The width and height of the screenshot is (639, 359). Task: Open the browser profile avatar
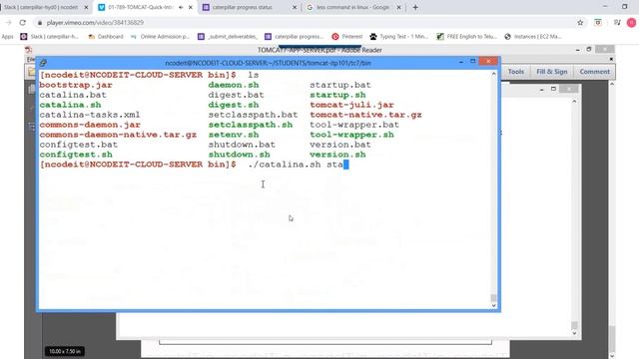tap(631, 23)
